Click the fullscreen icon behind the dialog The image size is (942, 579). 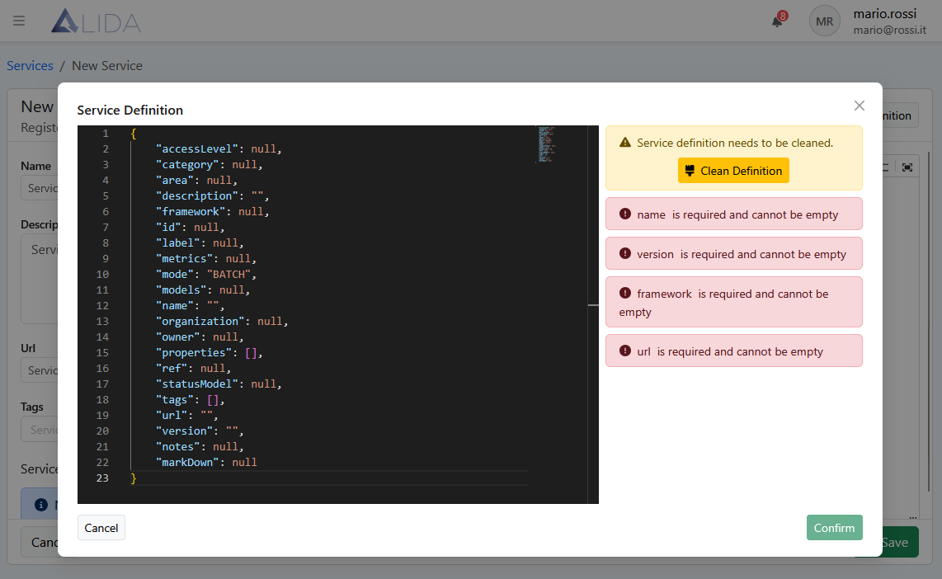pos(907,167)
